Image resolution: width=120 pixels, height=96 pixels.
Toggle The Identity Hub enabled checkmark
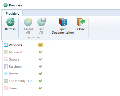40,81
